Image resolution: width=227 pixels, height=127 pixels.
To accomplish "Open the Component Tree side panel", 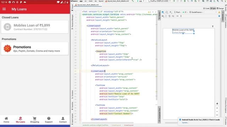I will tap(159, 115).
